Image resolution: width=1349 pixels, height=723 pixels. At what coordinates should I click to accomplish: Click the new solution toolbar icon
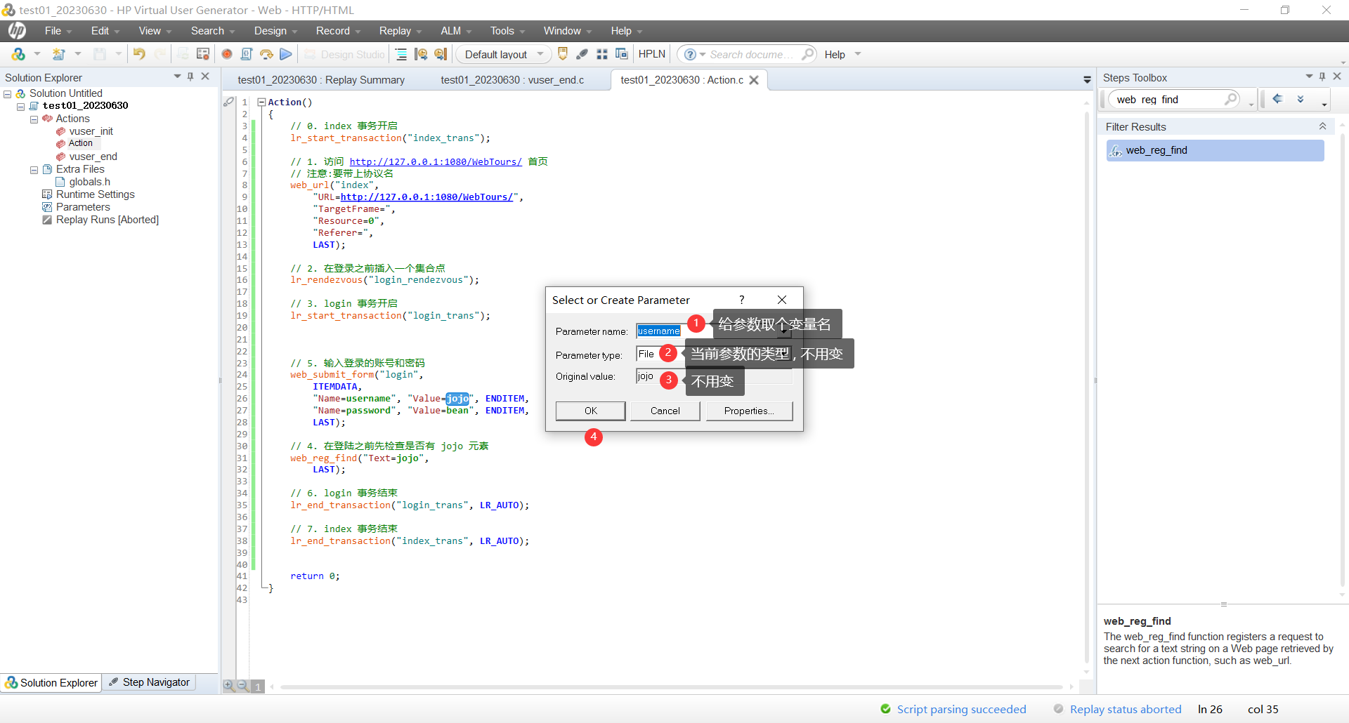pos(18,54)
